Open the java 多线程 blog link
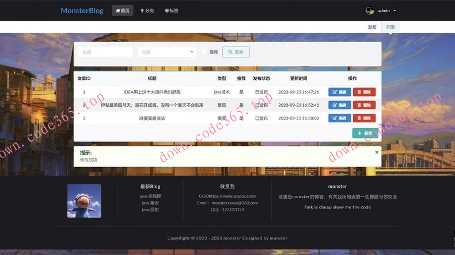Screen dimensions: 455x255 click(150, 196)
